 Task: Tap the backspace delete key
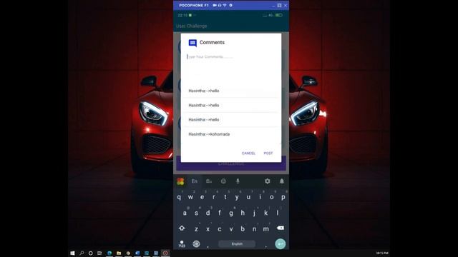click(x=281, y=228)
